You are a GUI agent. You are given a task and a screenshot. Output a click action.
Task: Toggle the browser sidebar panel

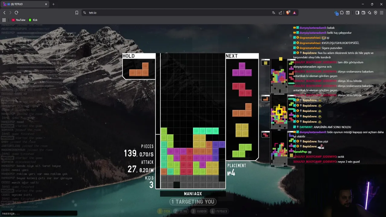tap(357, 13)
